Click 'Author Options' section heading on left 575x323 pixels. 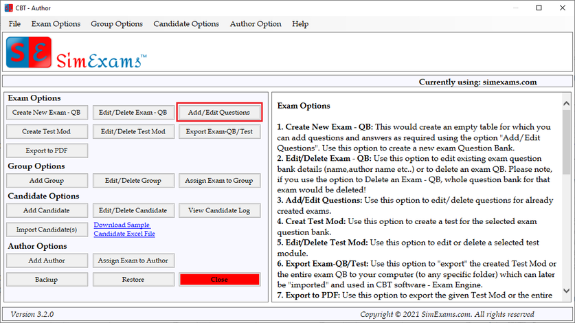(37, 246)
